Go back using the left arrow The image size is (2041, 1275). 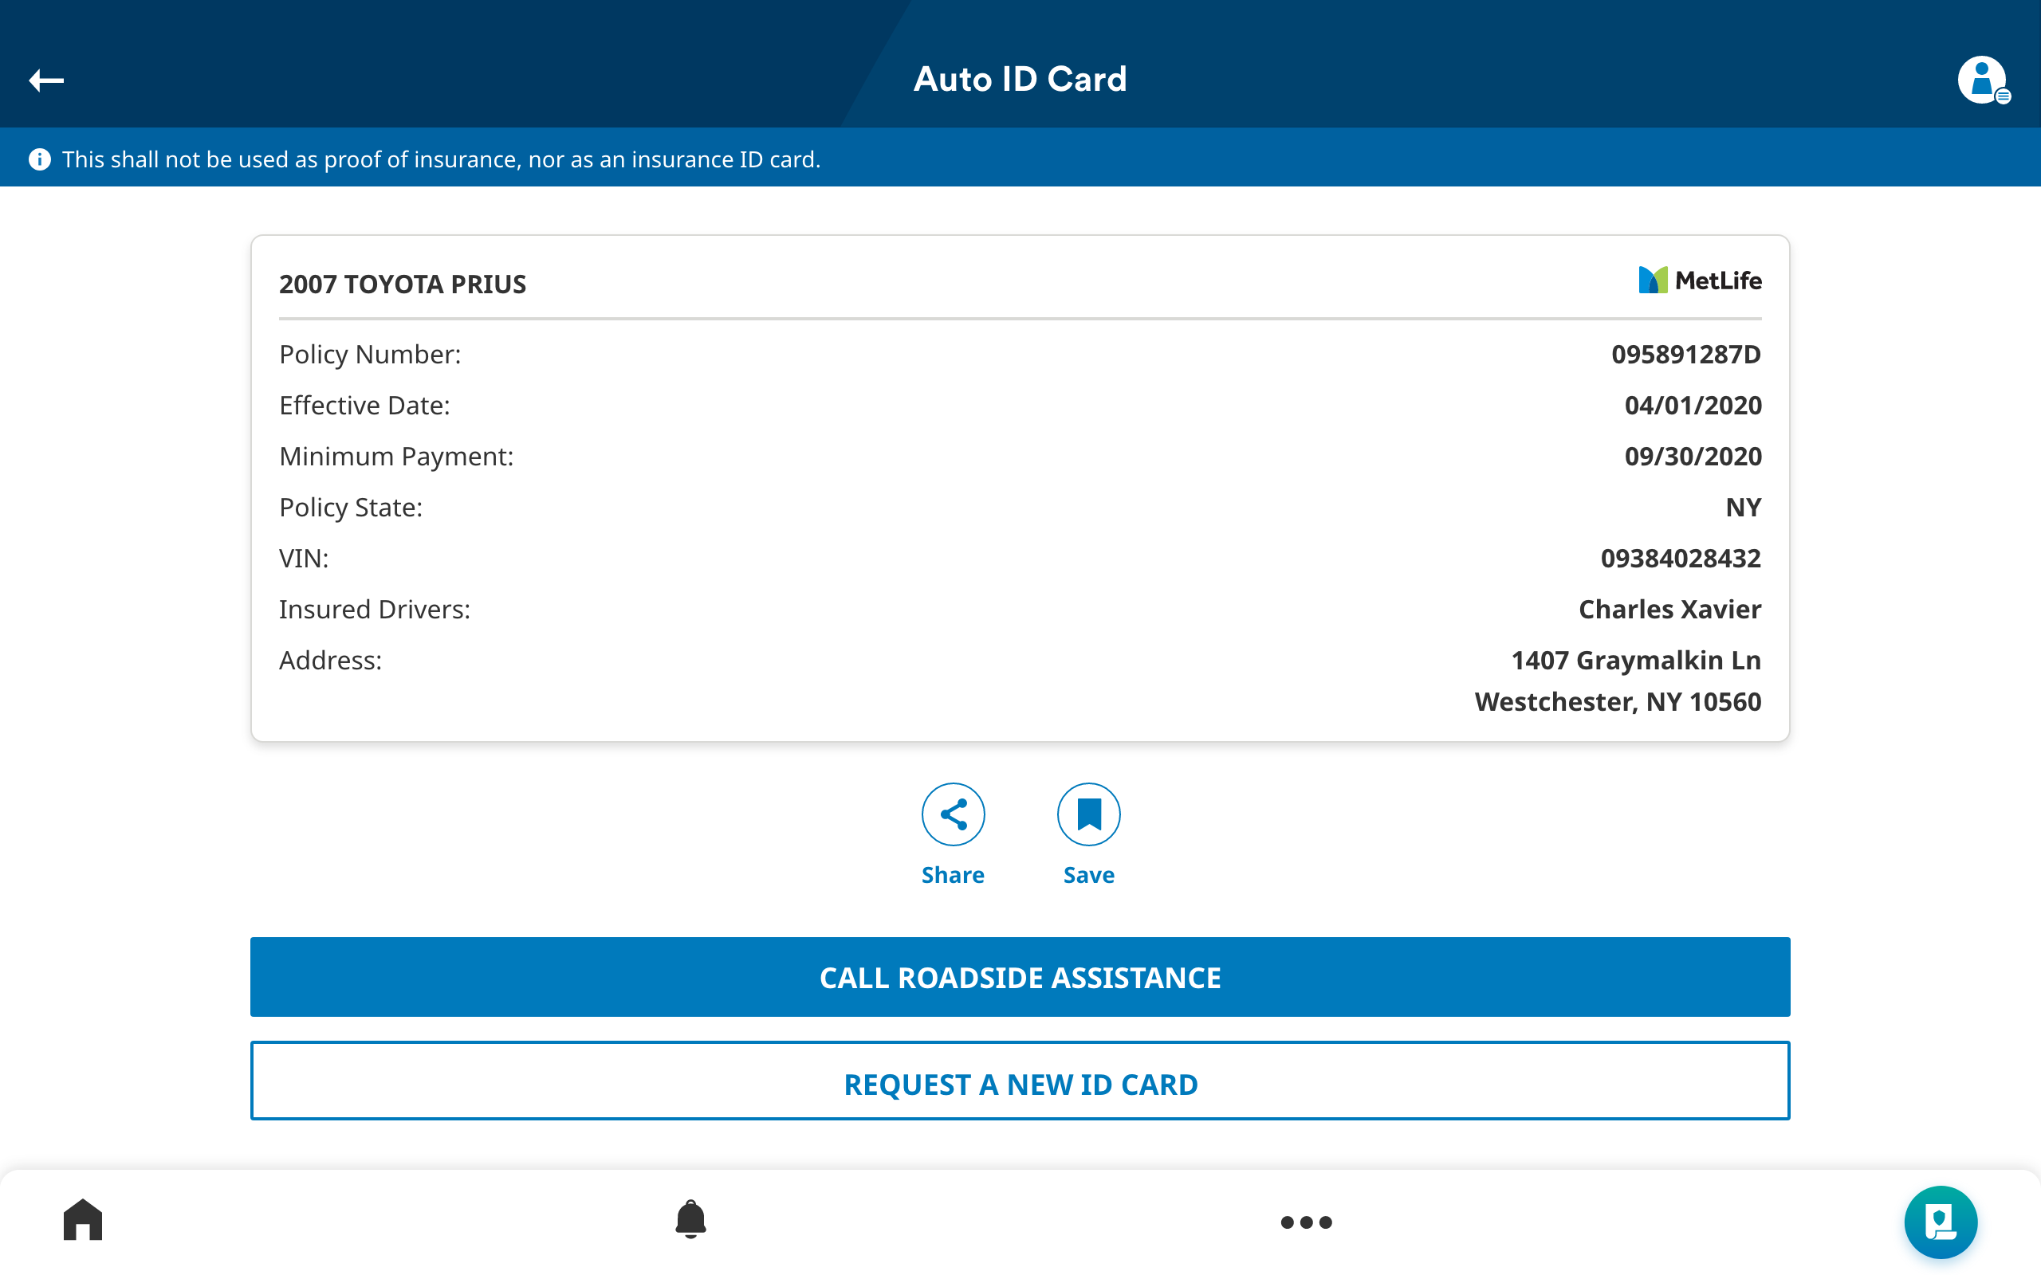pos(46,80)
